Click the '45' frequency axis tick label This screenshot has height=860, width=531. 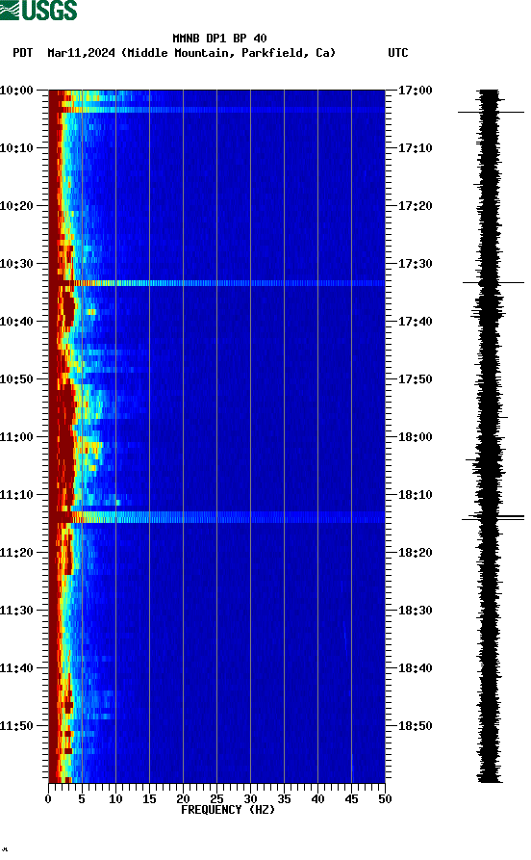tap(351, 799)
